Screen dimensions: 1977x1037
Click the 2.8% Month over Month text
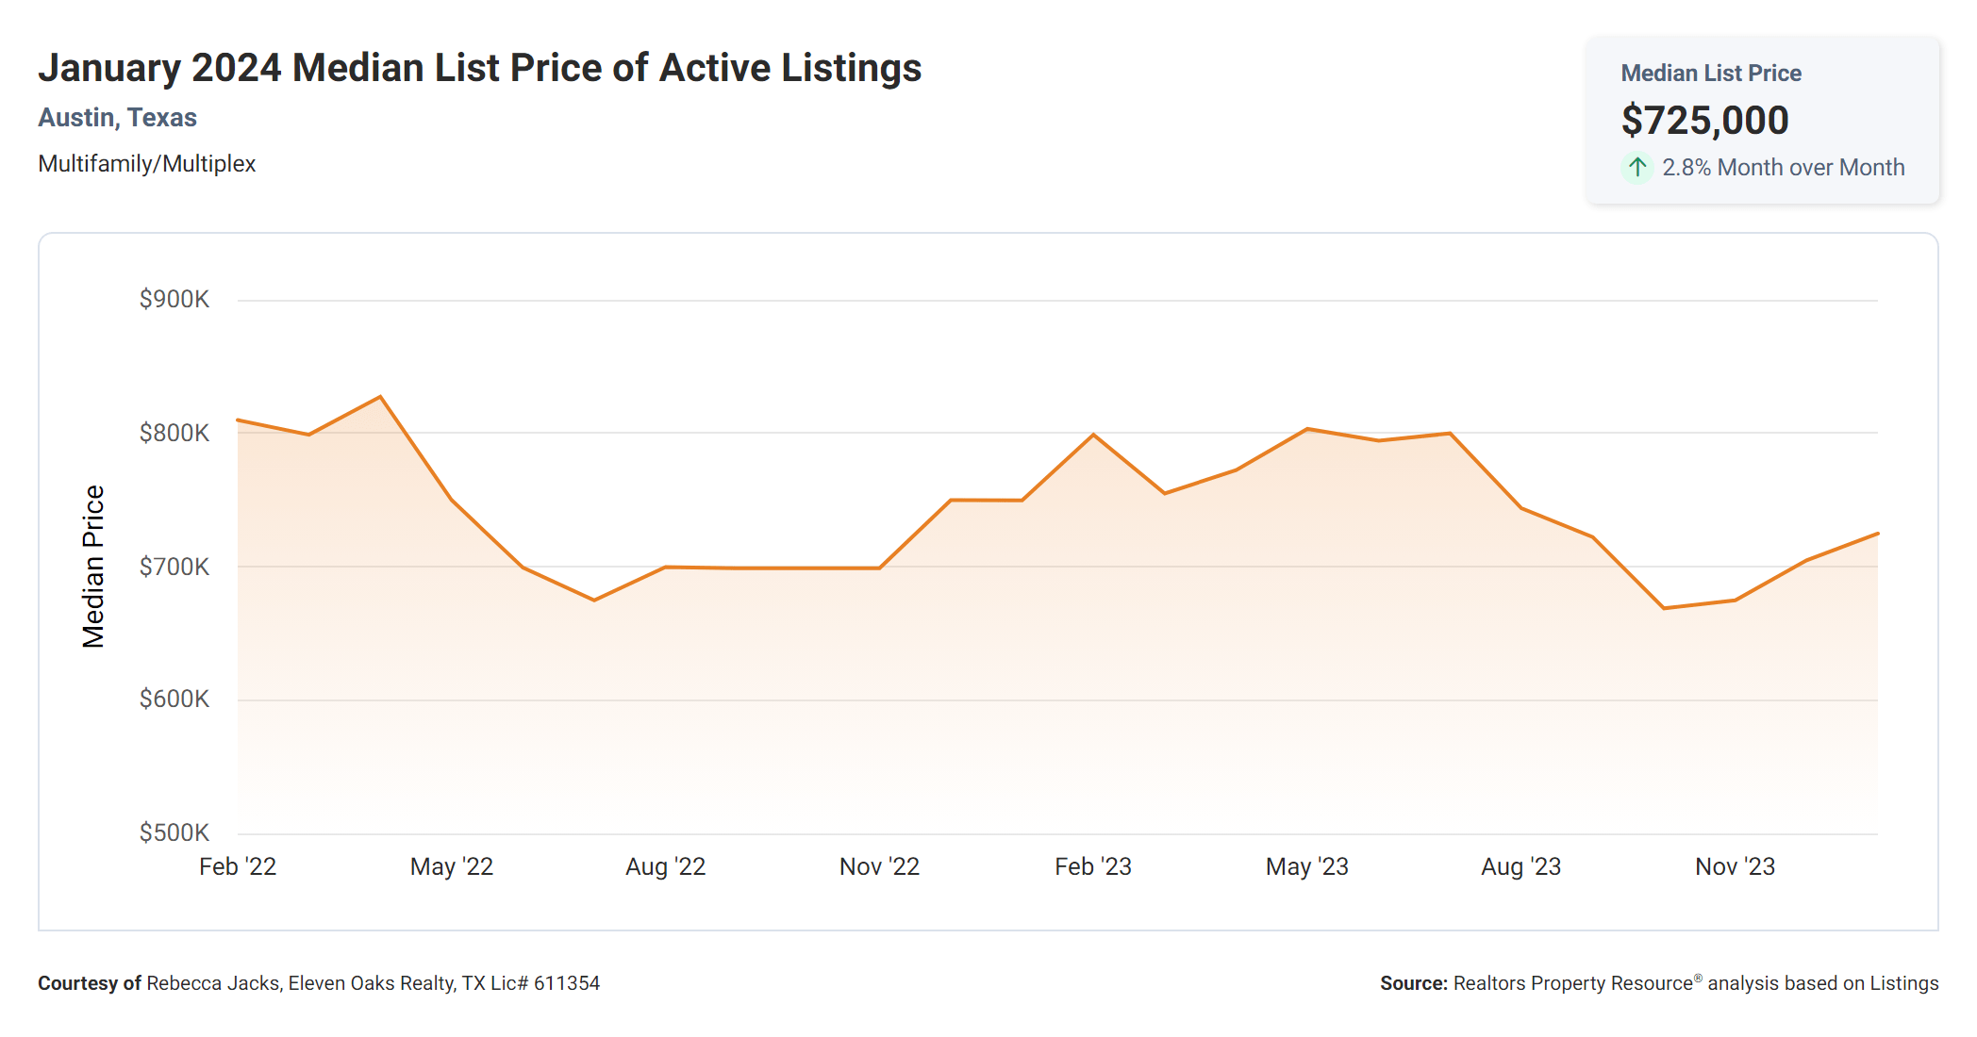tap(1783, 168)
